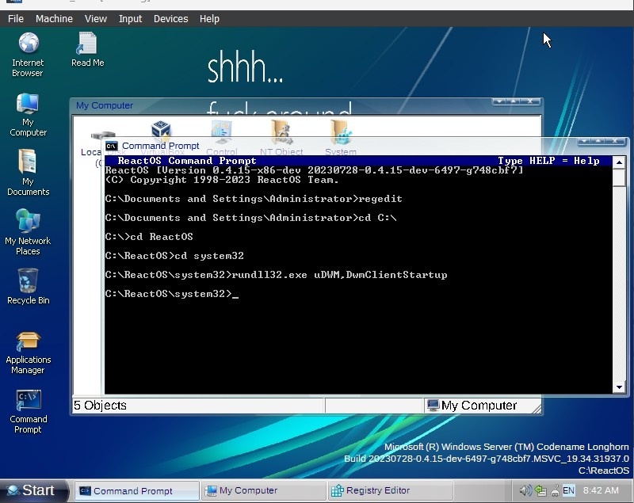634x503 pixels.
Task: Click the safely remove hardware tray icon
Action: [x=556, y=490]
